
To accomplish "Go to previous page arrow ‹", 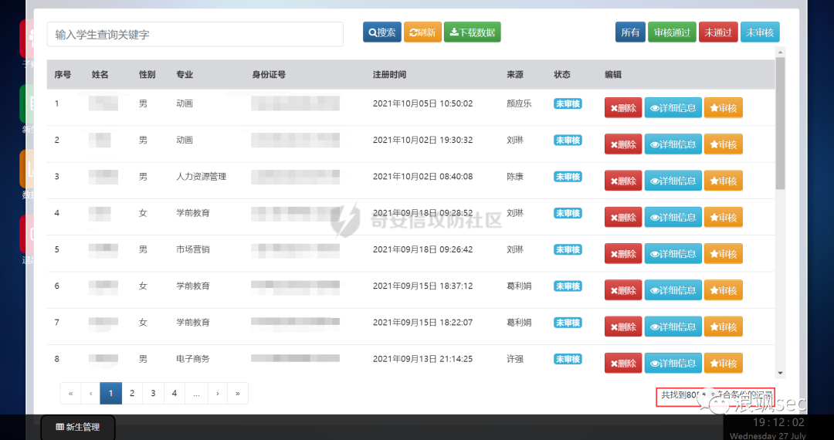I will (x=90, y=393).
